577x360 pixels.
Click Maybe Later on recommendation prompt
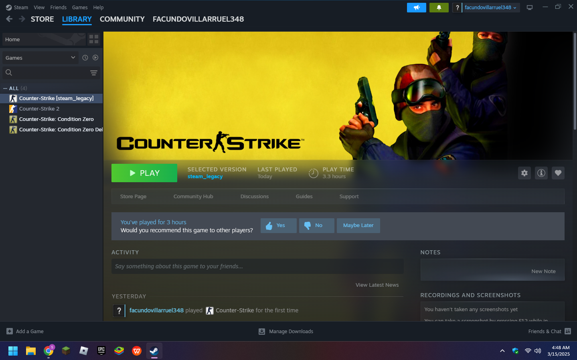pos(358,225)
